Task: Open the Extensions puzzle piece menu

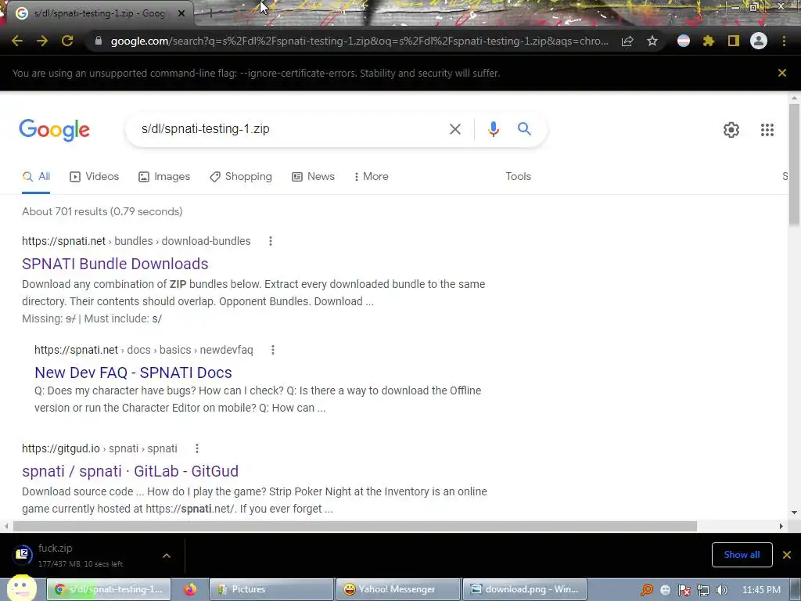Action: (709, 41)
